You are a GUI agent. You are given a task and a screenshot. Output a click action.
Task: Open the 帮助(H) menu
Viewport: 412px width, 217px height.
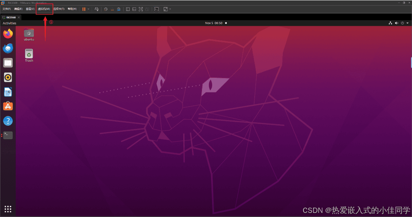(x=72, y=9)
